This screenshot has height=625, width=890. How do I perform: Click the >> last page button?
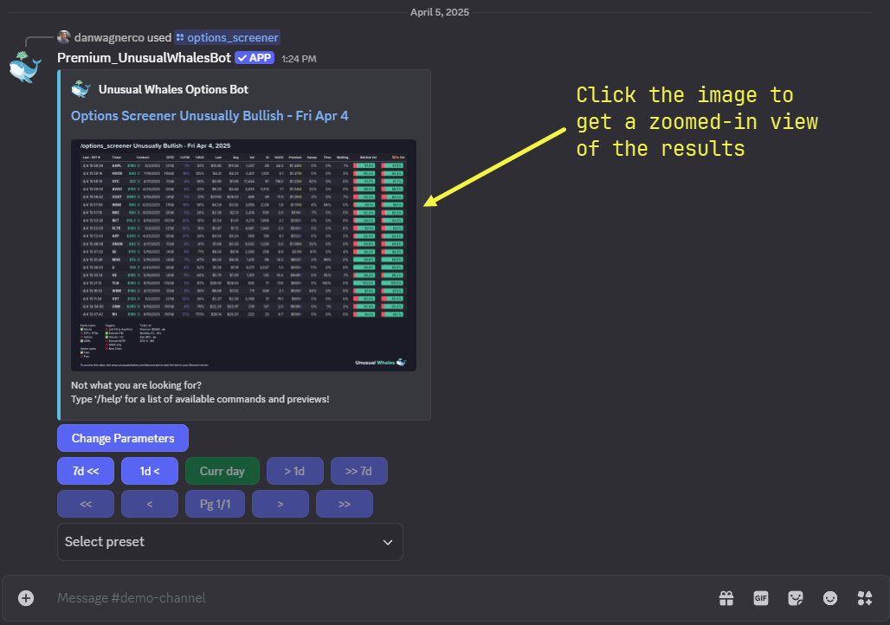(x=345, y=504)
